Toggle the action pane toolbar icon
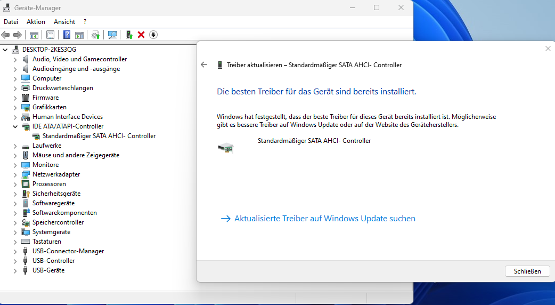 (x=79, y=35)
